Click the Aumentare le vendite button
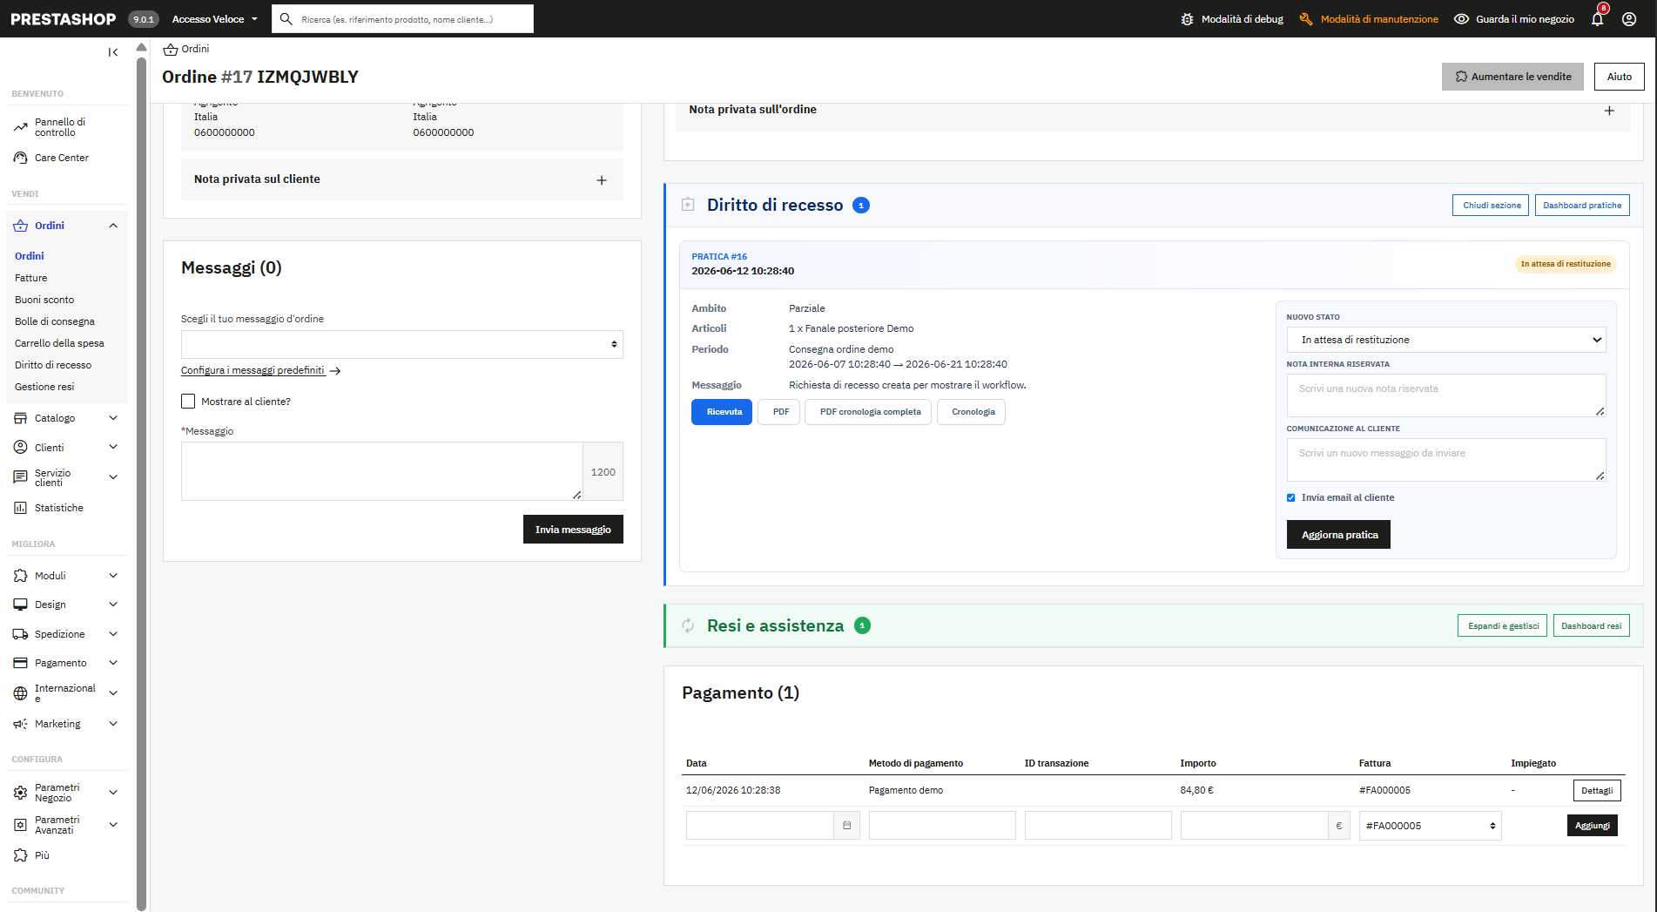The width and height of the screenshot is (1657, 912). [1513, 77]
